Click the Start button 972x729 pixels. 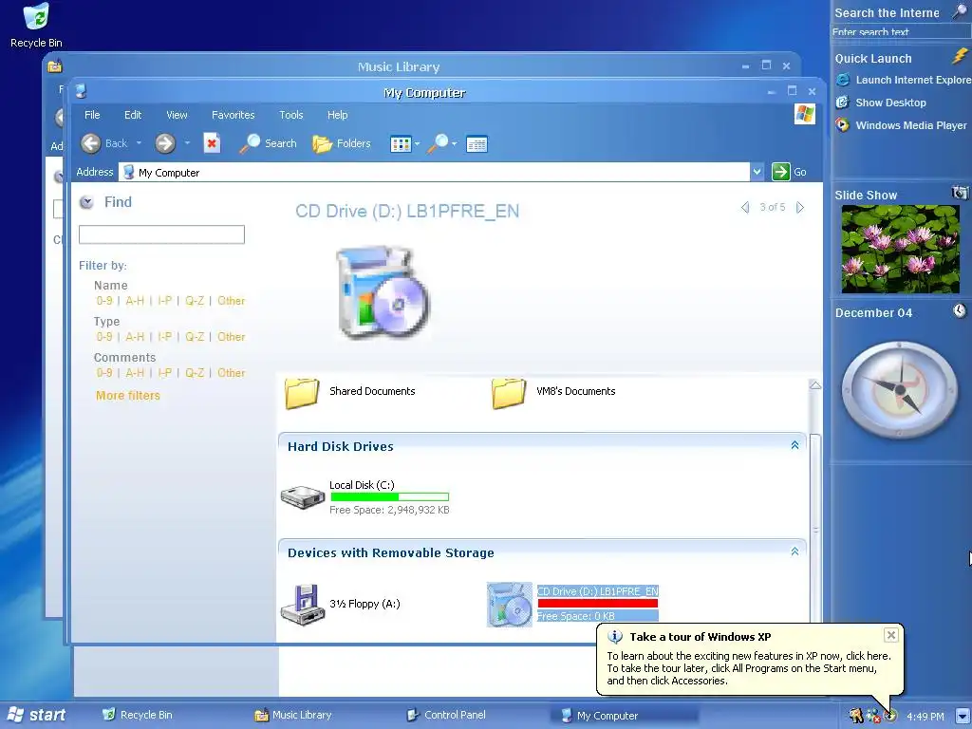click(36, 715)
